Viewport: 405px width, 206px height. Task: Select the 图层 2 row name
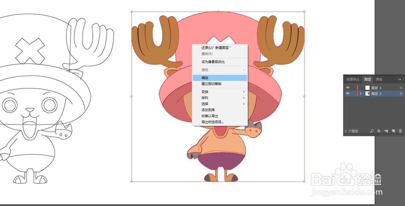tap(376, 94)
